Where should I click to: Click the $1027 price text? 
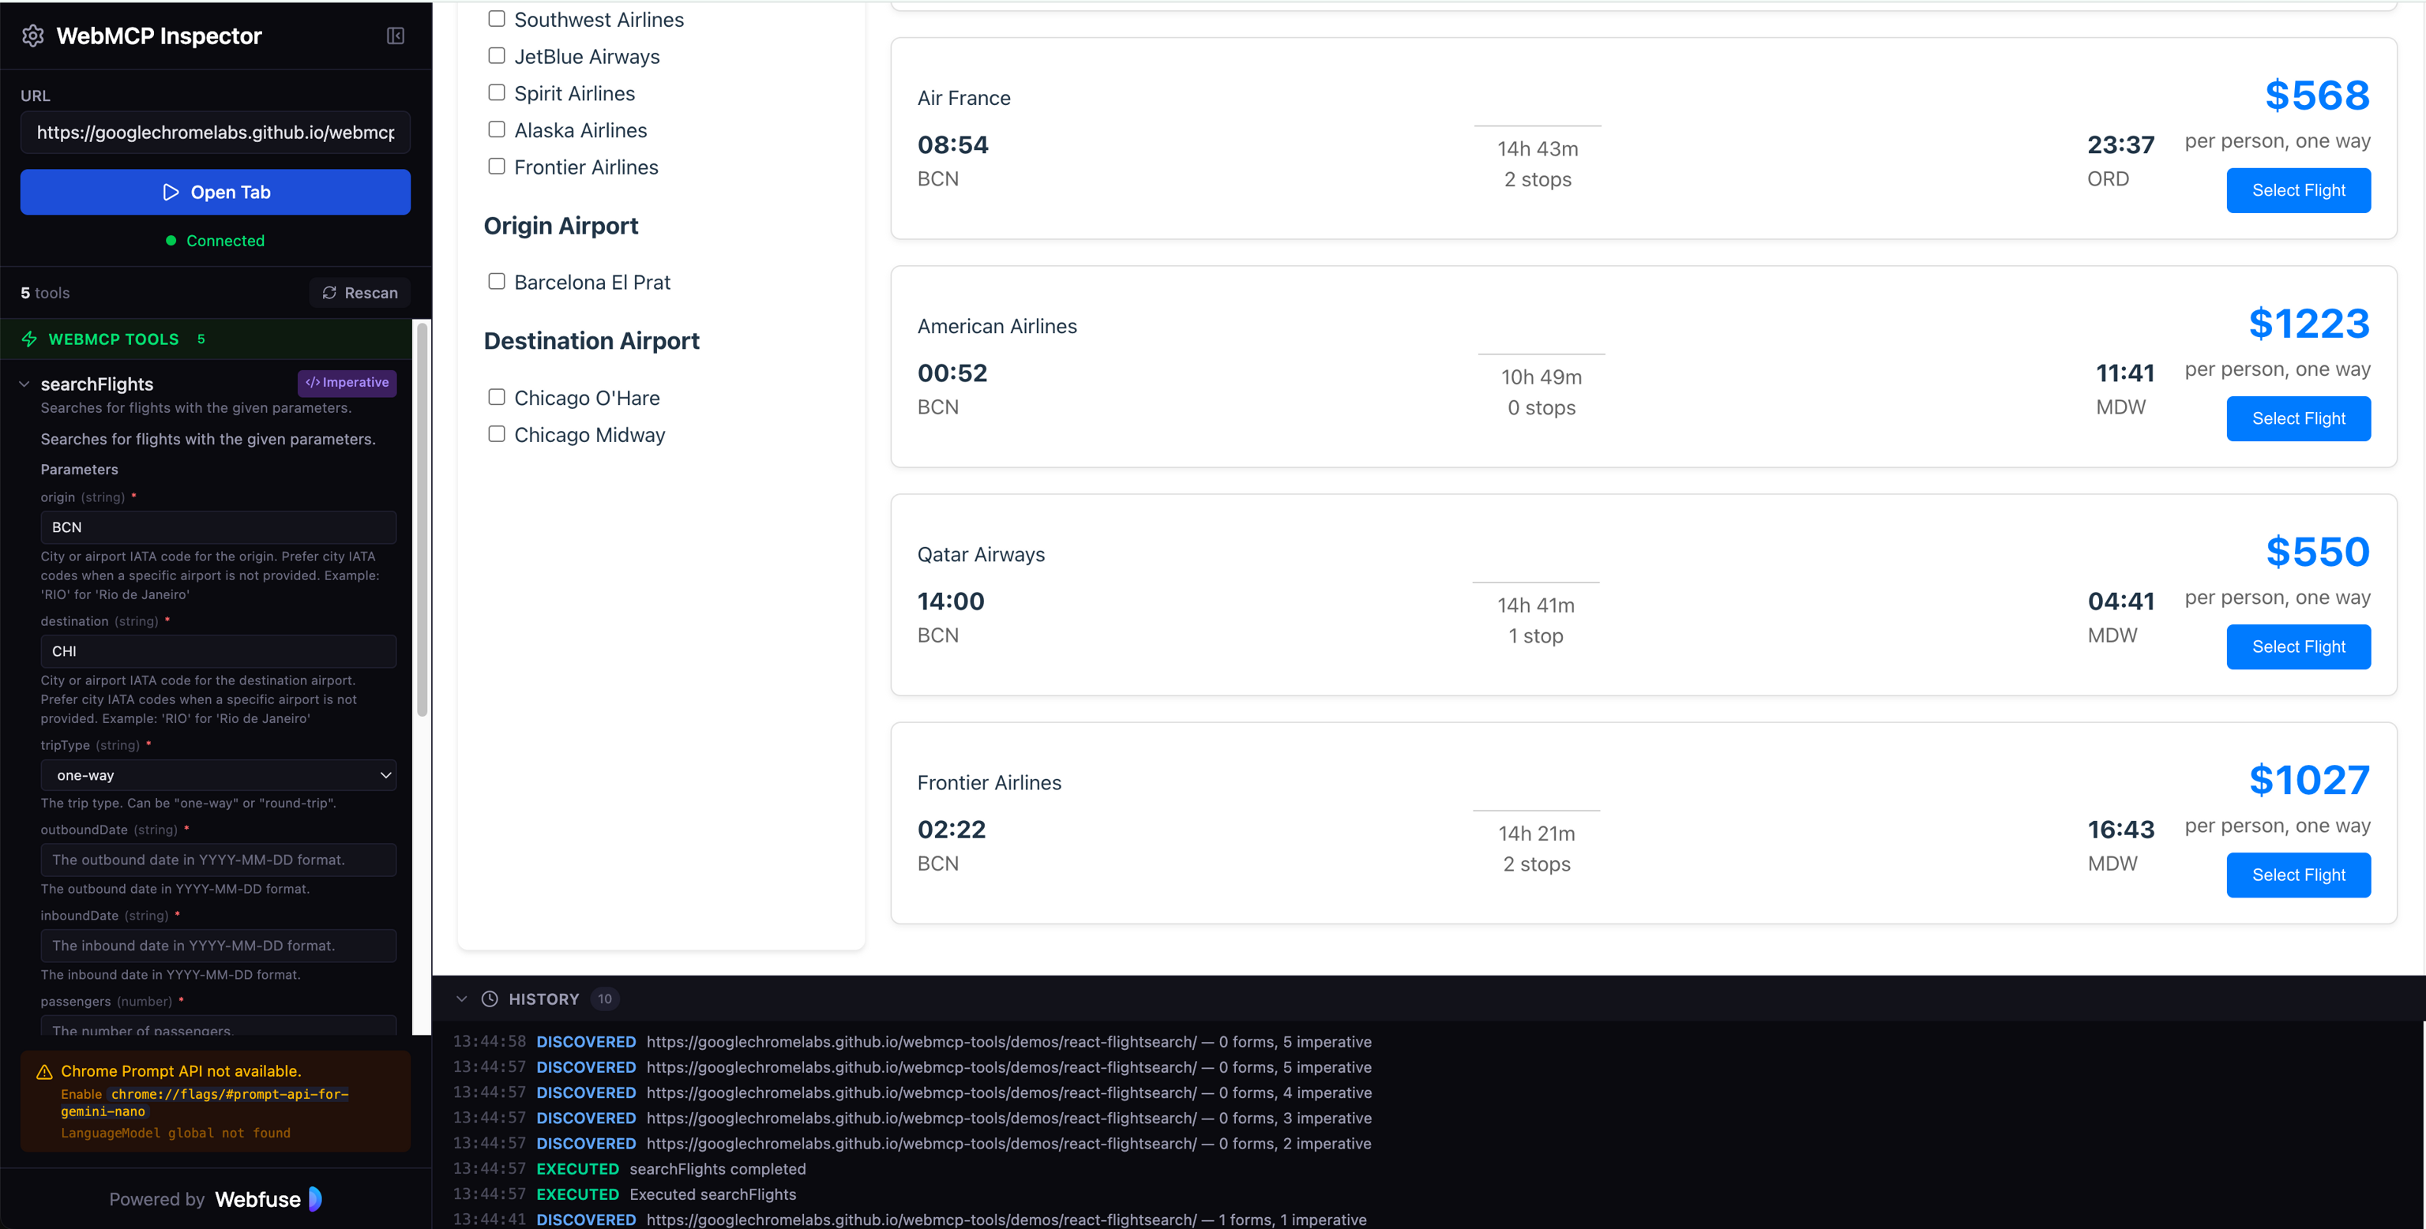tap(2308, 780)
